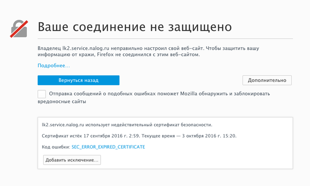Click the Вернуться назад button

(78, 80)
